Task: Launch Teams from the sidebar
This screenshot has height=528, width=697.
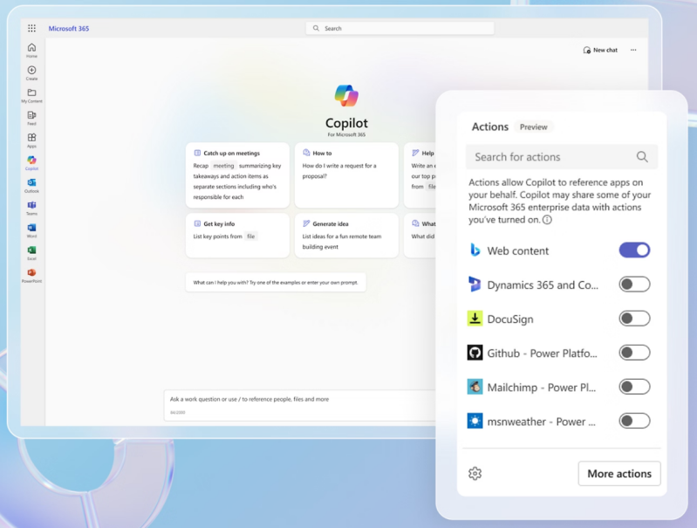Action: tap(31, 208)
